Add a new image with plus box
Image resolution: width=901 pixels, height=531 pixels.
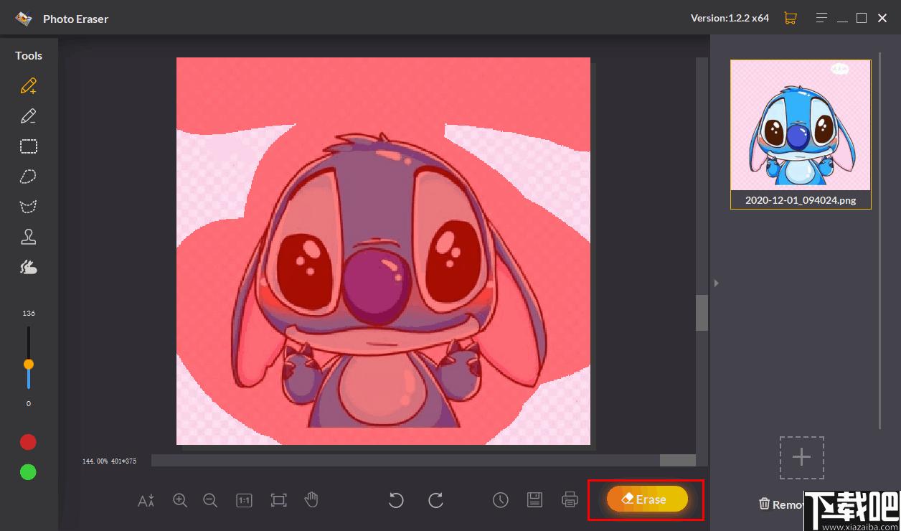(x=802, y=458)
